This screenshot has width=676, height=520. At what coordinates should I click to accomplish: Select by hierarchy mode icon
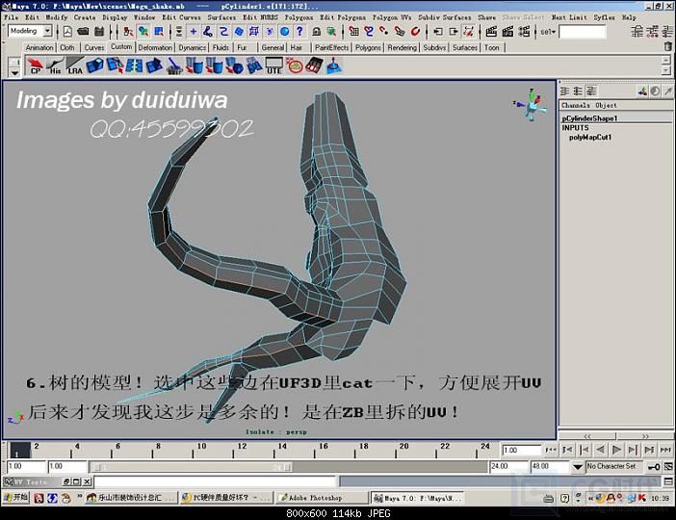coord(128,32)
